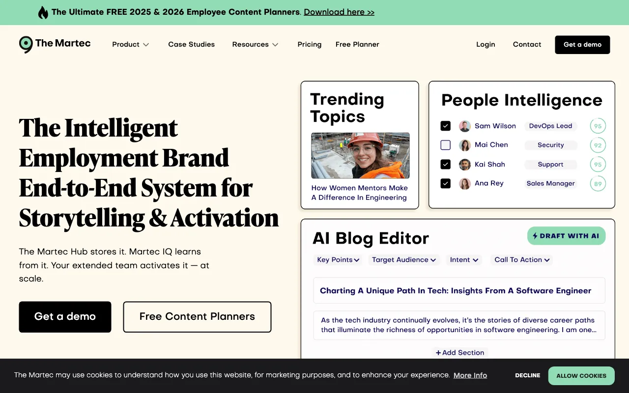Uncheck the Sam Wilson checkbox
This screenshot has height=393, width=629.
pos(446,126)
